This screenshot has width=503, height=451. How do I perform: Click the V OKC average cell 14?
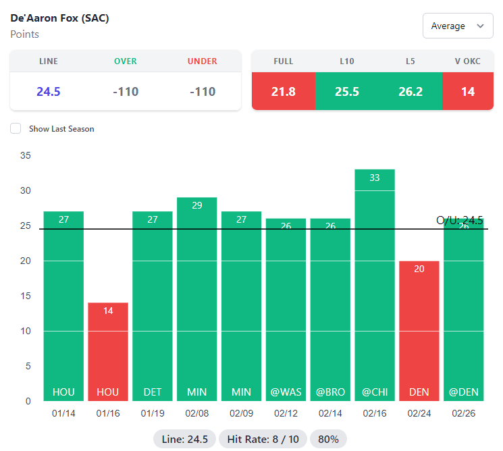coord(468,91)
